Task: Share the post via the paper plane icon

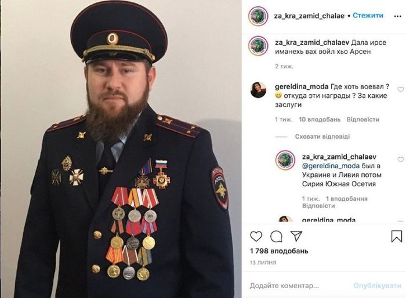Action: pyautogui.click(x=296, y=236)
